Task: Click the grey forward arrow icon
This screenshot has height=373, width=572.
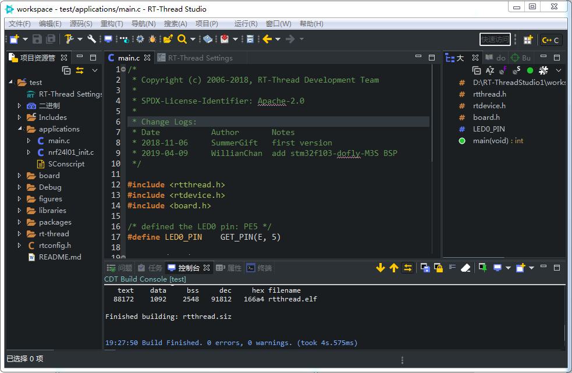Action: pyautogui.click(x=290, y=39)
